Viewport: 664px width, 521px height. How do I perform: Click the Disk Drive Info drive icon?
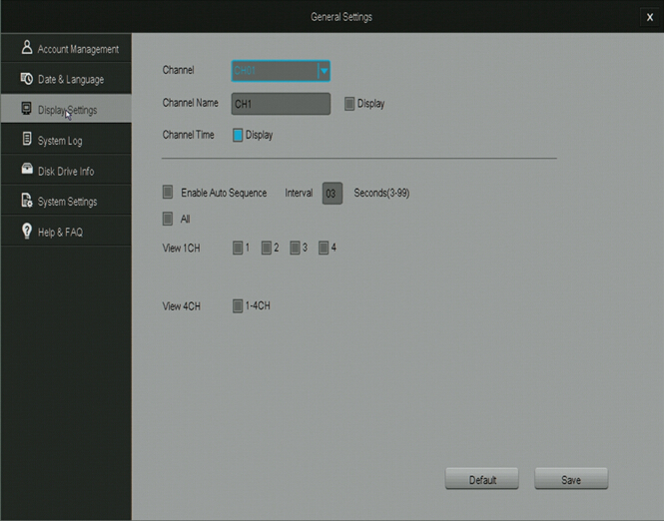27,169
